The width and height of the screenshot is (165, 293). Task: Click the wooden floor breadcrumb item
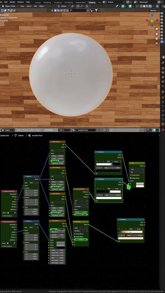click(37, 136)
